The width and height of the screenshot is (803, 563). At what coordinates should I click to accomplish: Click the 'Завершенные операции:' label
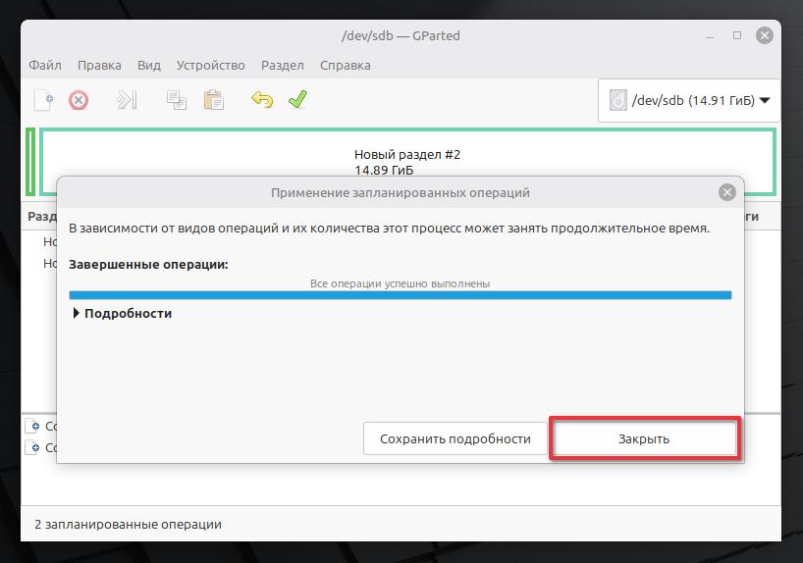click(x=148, y=265)
